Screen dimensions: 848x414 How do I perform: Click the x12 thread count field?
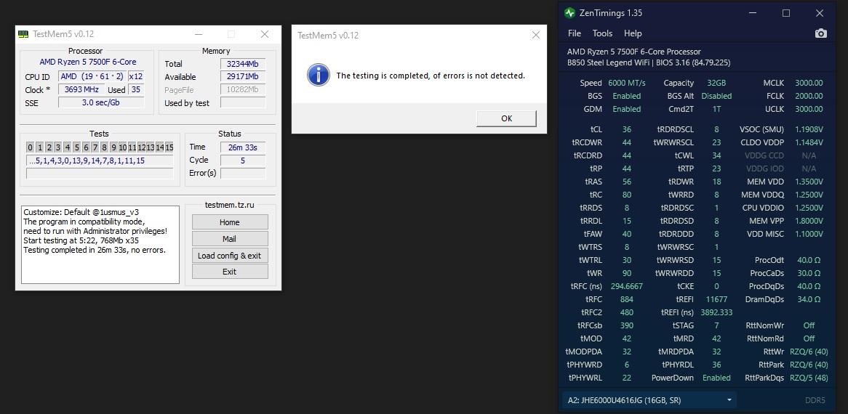pos(136,77)
